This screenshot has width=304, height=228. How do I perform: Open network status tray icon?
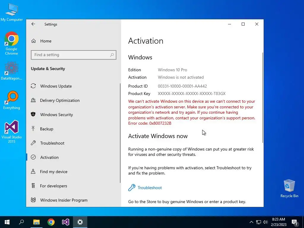[x=259, y=222]
